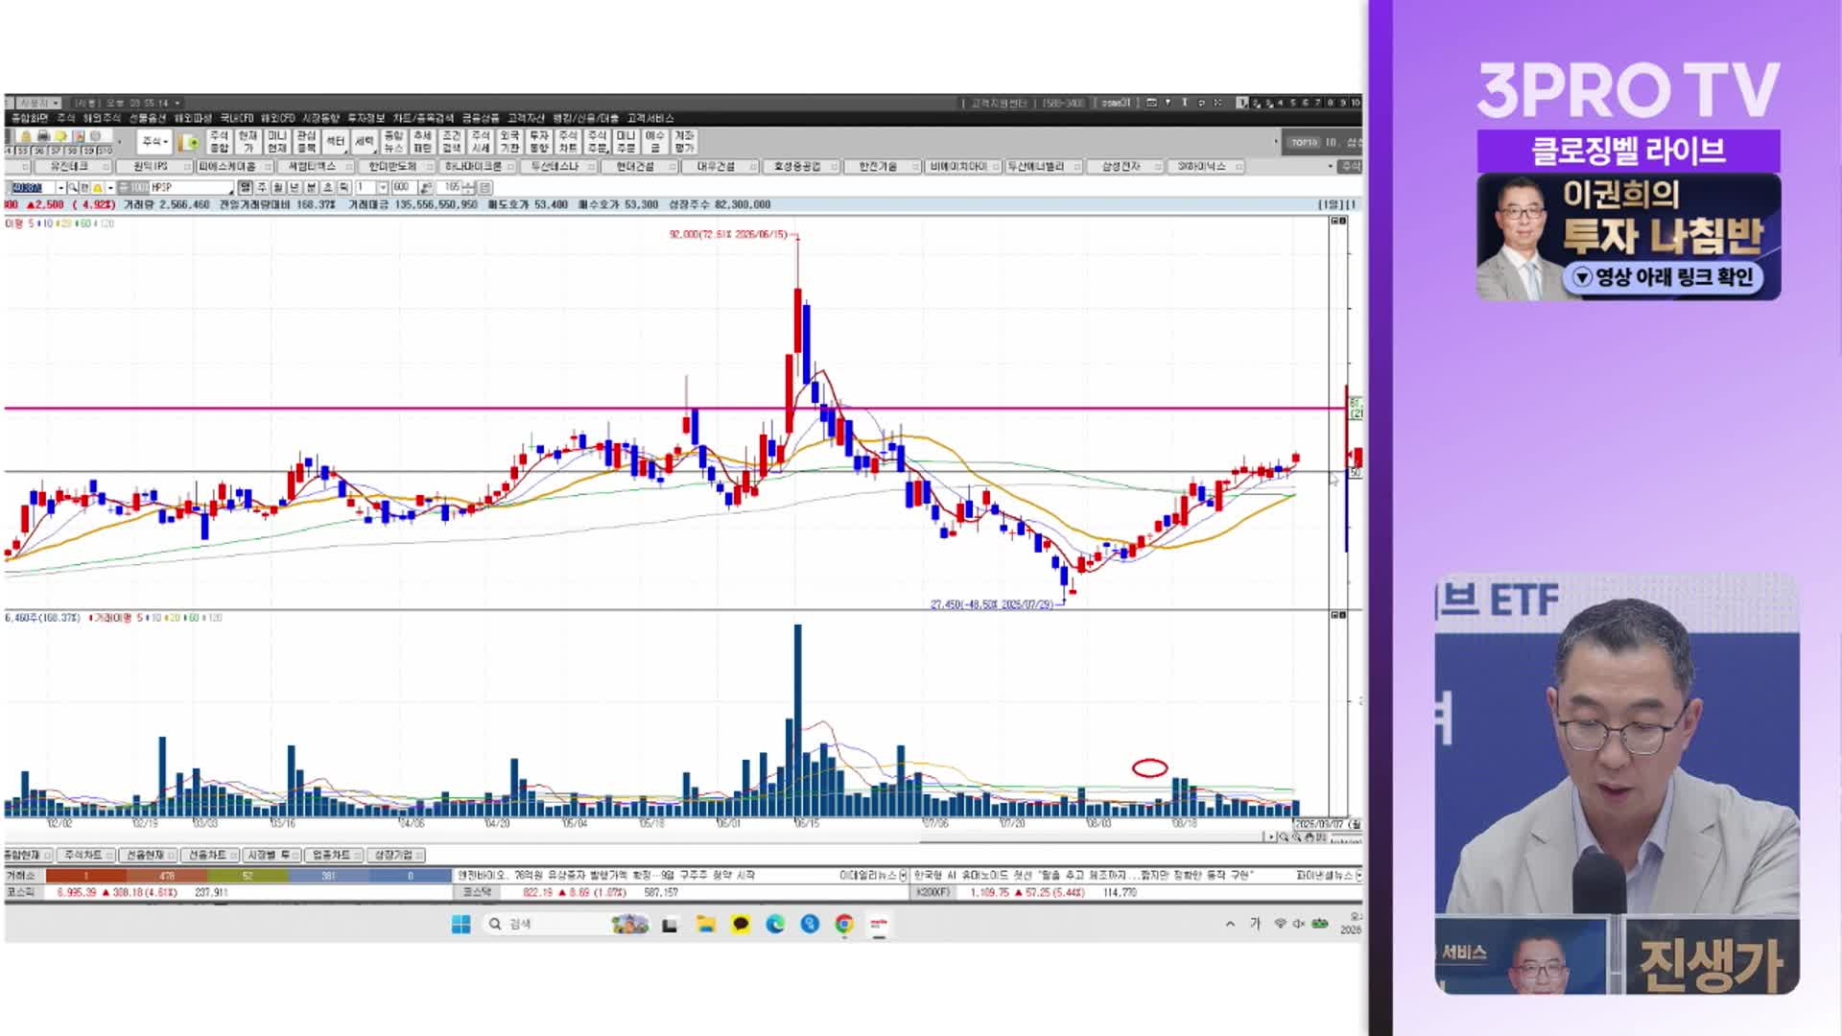Screen dimensions: 1842x1036
Task: Open the 주식 dropdown in the toolbar
Action: pyautogui.click(x=154, y=142)
